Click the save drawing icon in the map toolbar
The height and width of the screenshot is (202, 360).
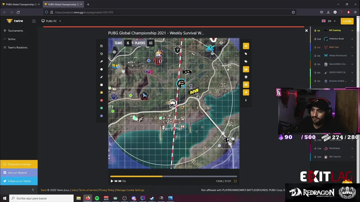tap(102, 46)
